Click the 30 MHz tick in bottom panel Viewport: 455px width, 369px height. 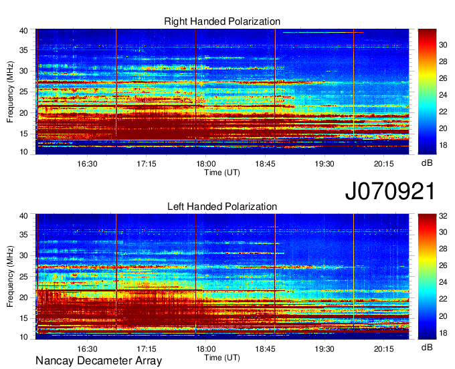click(x=24, y=255)
